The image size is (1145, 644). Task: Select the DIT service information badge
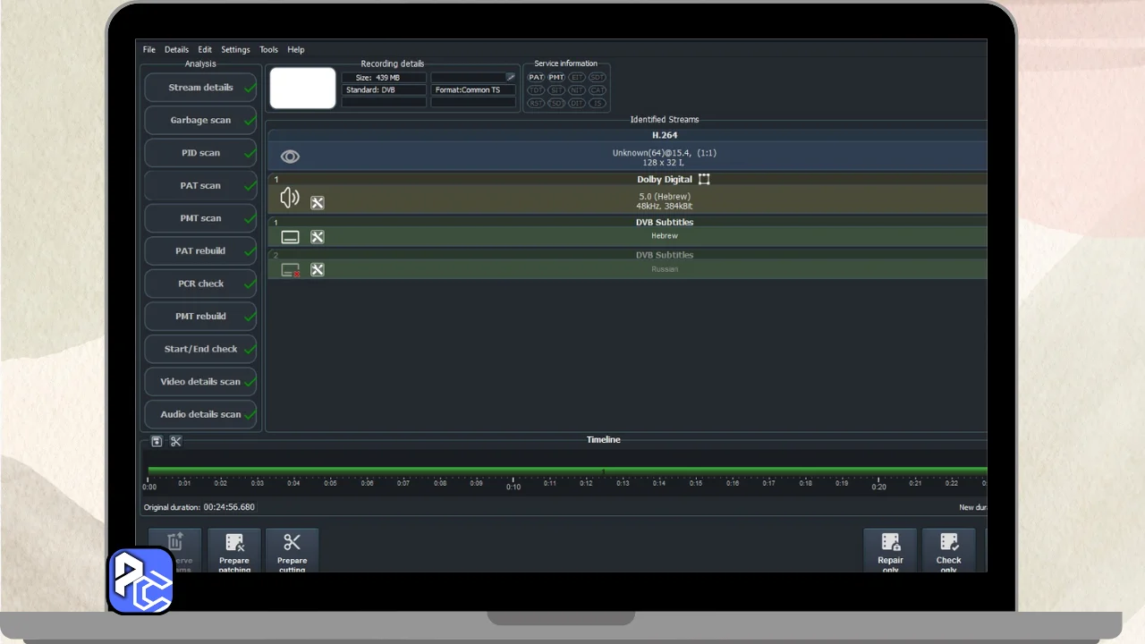tap(577, 103)
